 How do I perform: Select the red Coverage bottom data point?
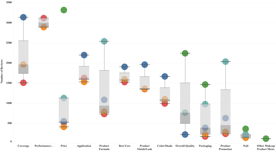[23, 83]
